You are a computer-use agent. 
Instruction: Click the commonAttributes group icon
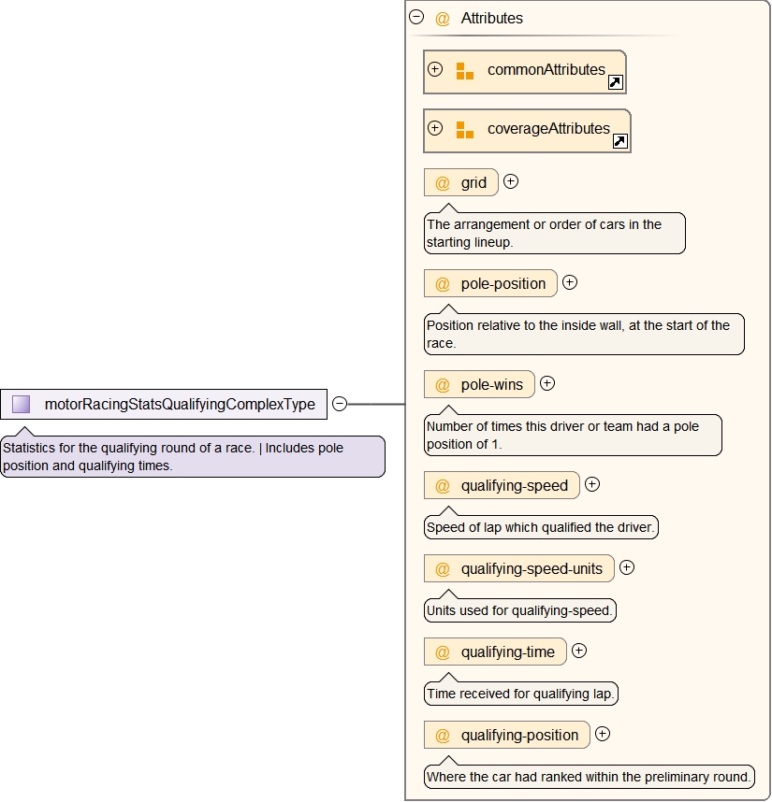pos(464,71)
